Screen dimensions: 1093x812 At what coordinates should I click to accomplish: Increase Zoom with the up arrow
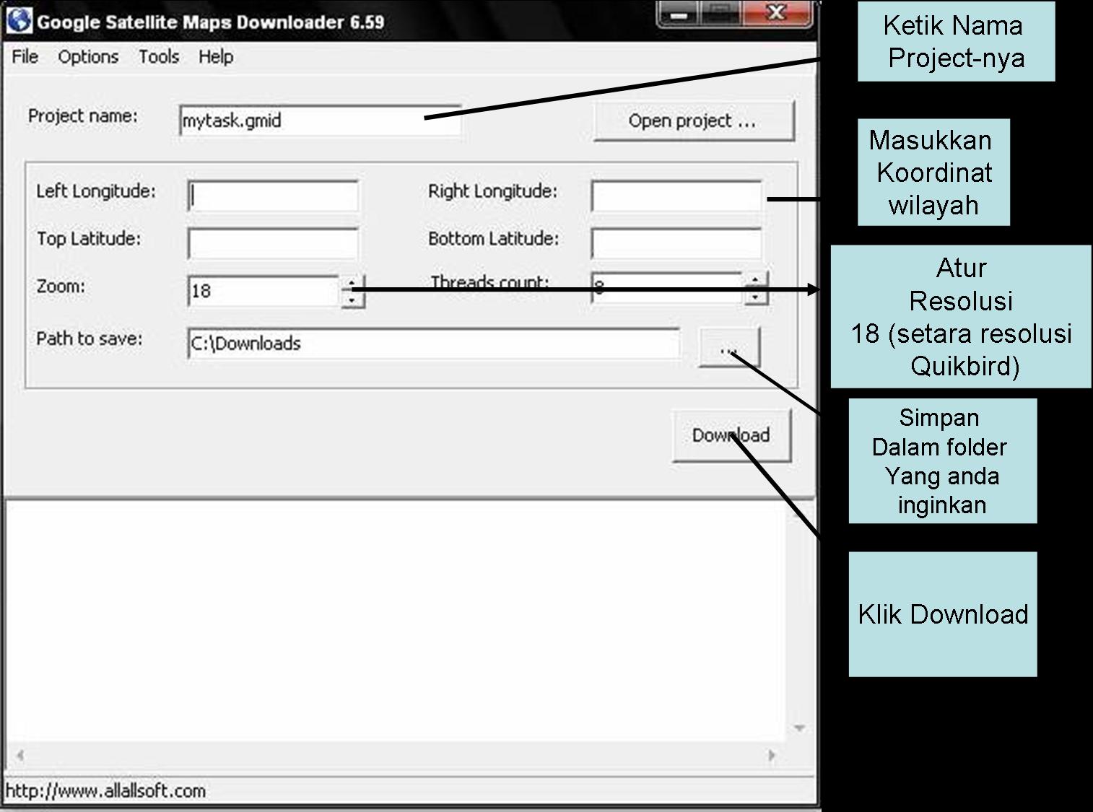(352, 283)
